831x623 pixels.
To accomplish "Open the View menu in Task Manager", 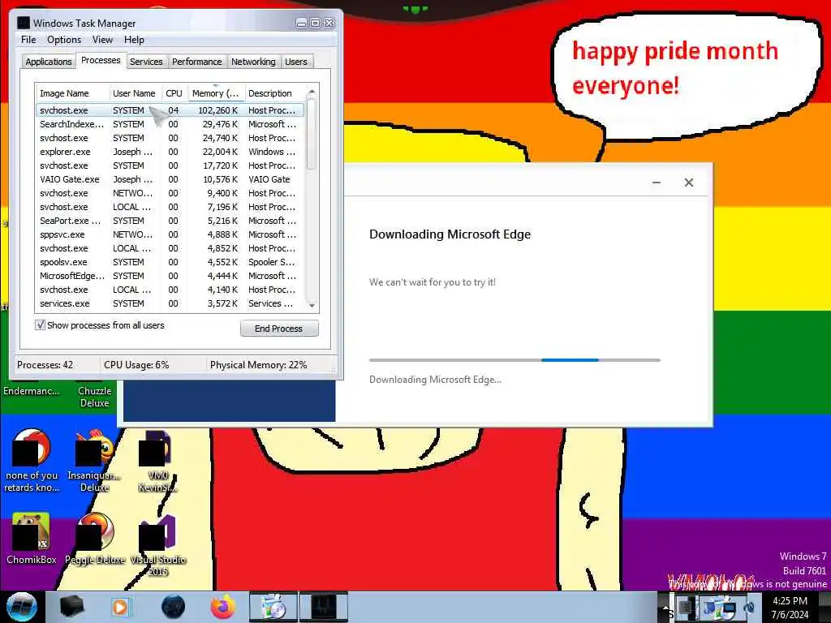I will 102,40.
